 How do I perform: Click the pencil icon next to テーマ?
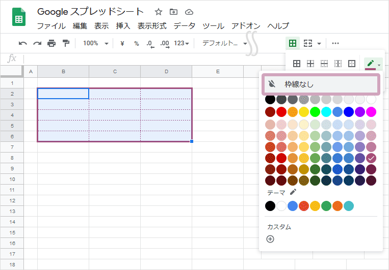(x=293, y=192)
